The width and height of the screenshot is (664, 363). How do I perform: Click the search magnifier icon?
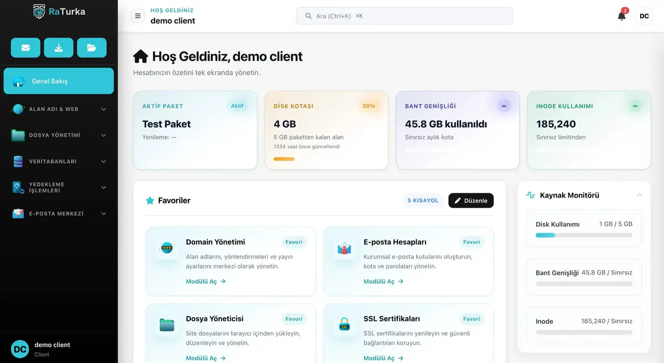[x=309, y=16]
